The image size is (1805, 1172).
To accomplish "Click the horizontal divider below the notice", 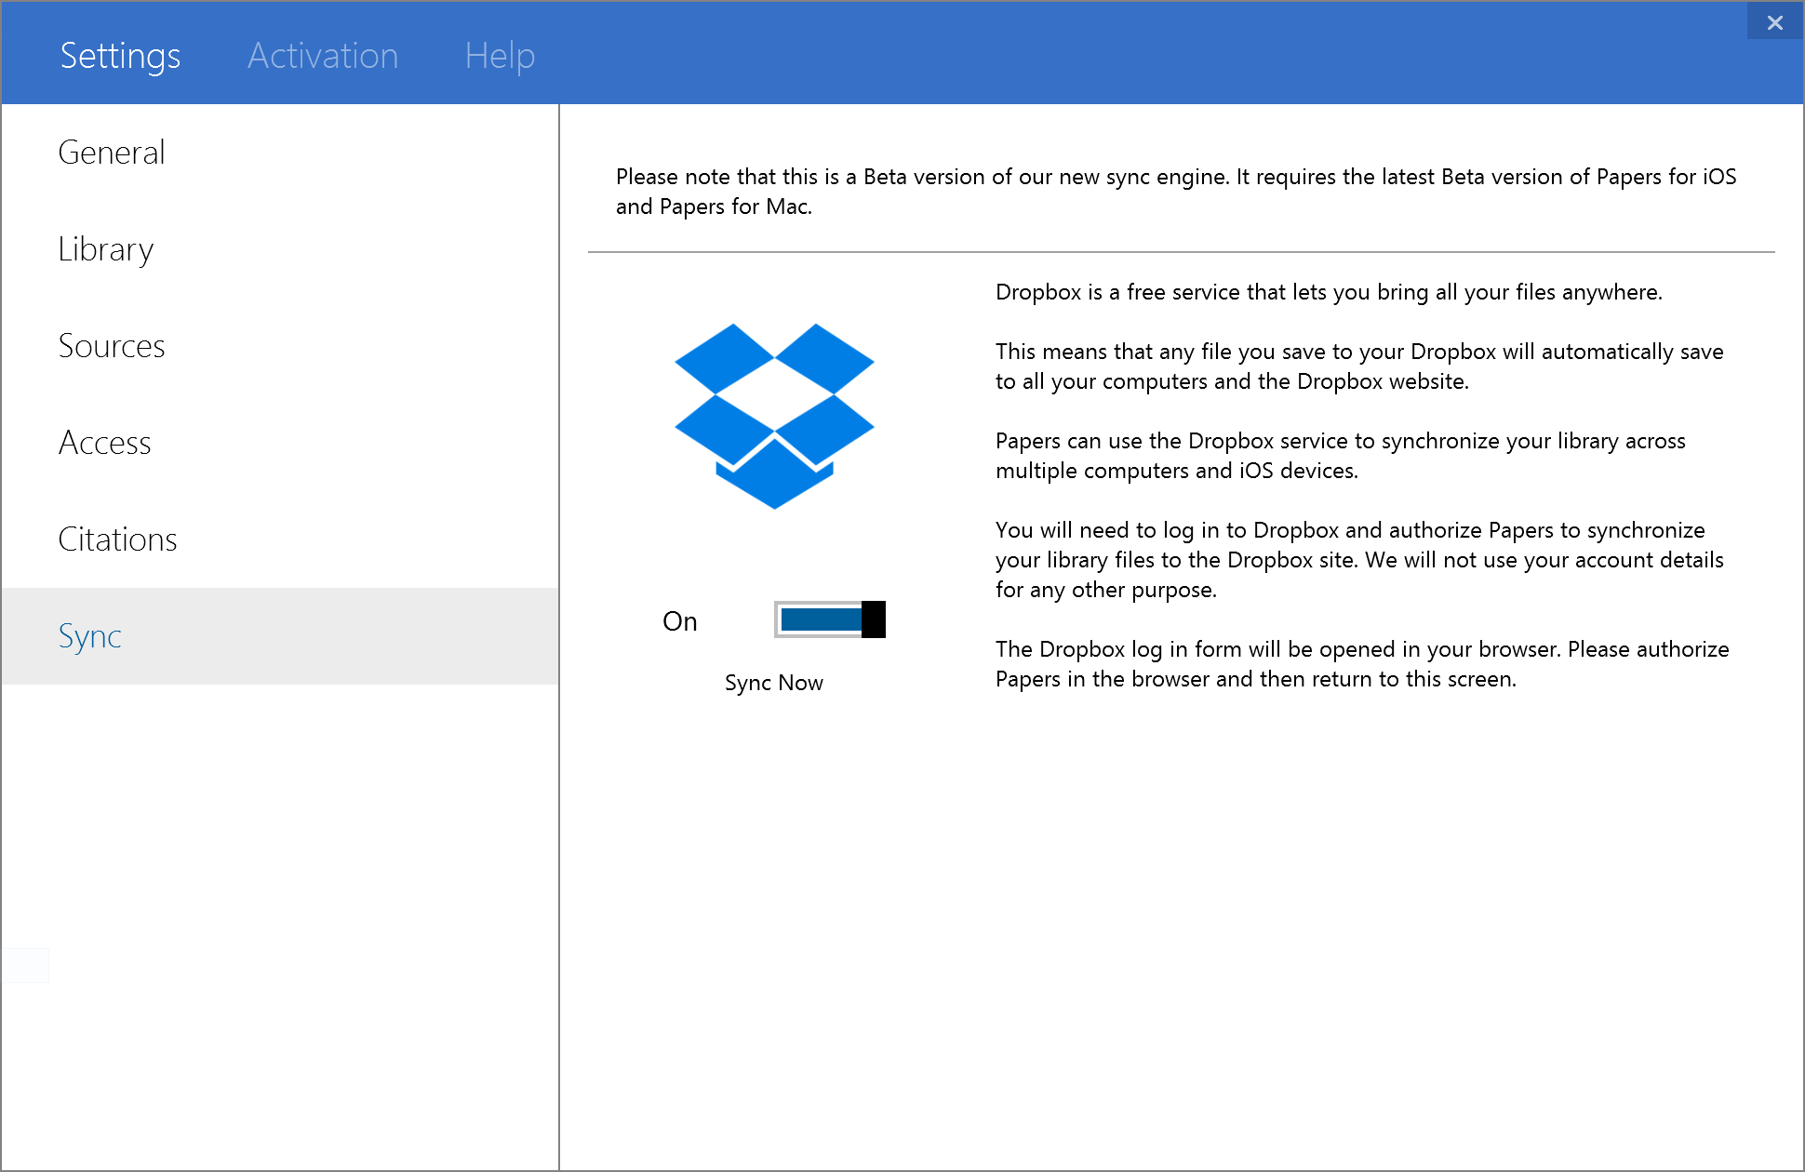I will (x=1182, y=249).
